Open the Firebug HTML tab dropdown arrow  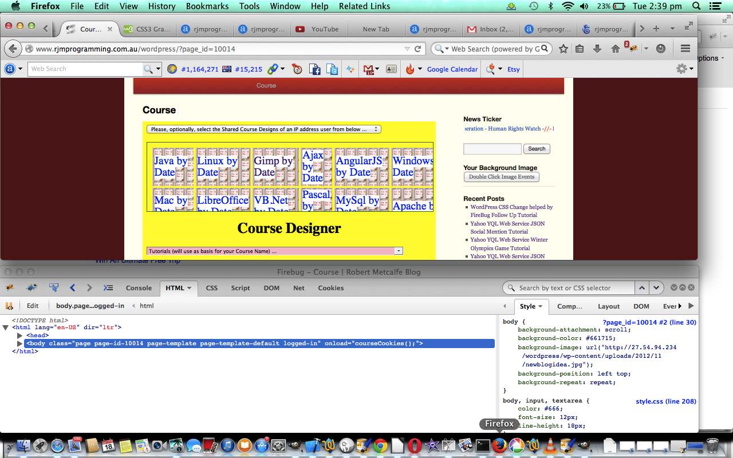pos(189,288)
